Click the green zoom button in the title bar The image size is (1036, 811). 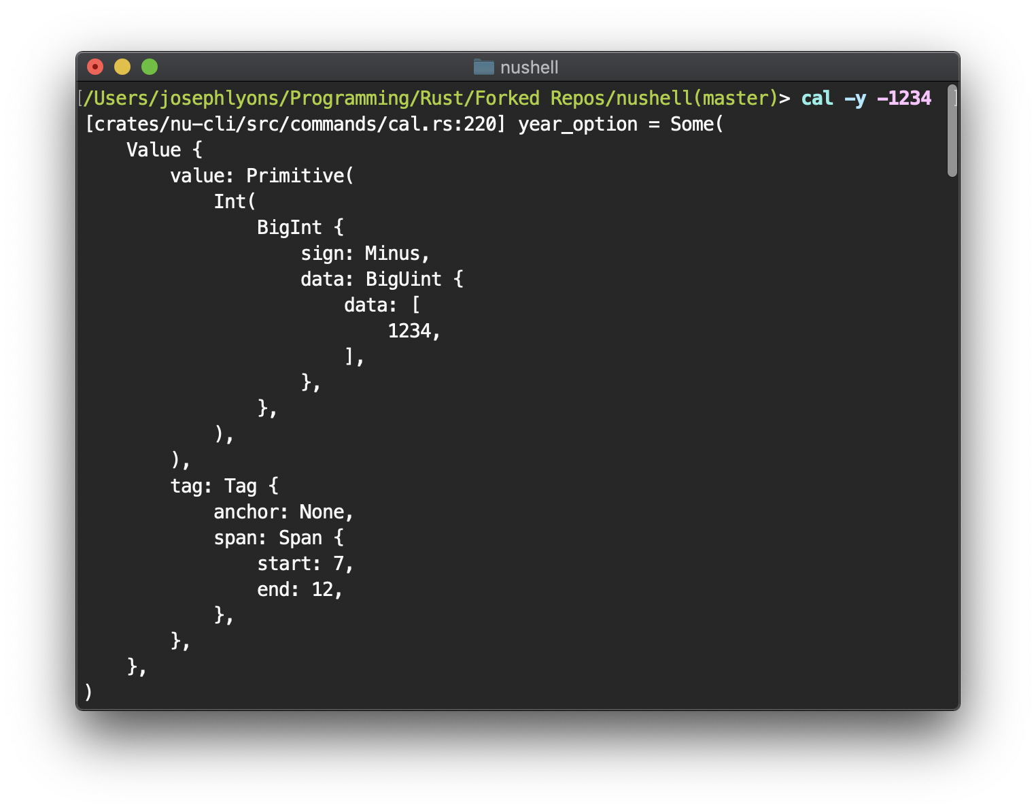pos(149,67)
